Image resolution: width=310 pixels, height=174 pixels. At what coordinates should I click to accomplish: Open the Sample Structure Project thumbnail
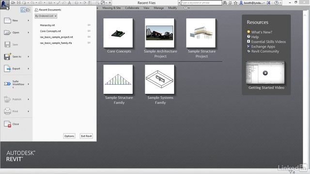201,33
